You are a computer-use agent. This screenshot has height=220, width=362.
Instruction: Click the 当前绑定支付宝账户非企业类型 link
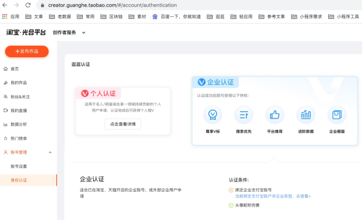coord(273,196)
